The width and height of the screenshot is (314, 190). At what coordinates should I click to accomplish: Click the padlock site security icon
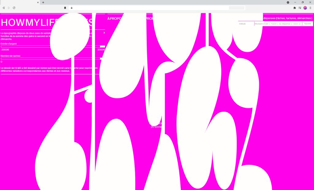[x=71, y=8]
